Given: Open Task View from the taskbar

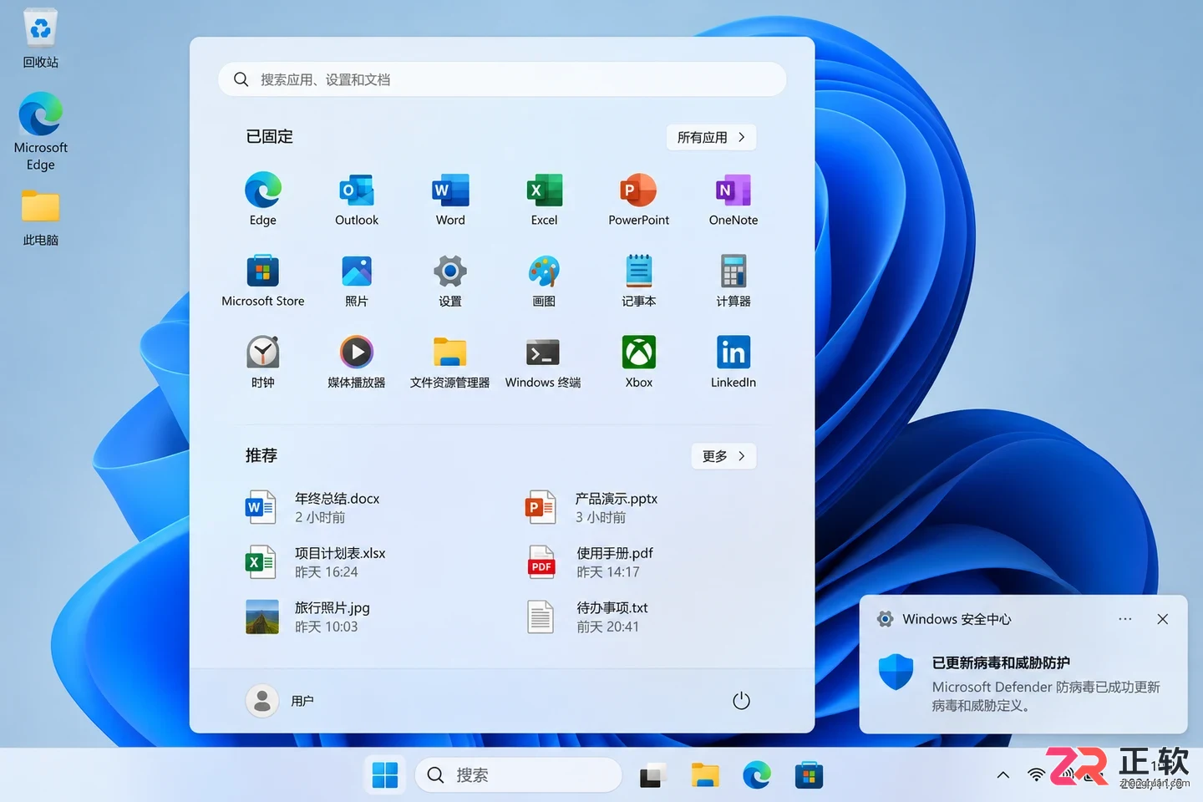Looking at the screenshot, I should pyautogui.click(x=652, y=775).
